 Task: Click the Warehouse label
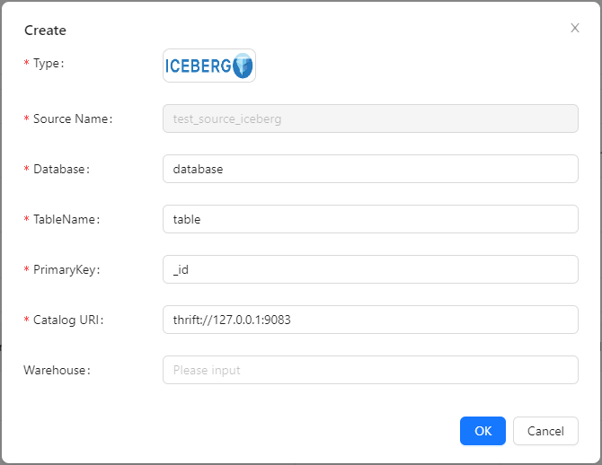point(58,370)
